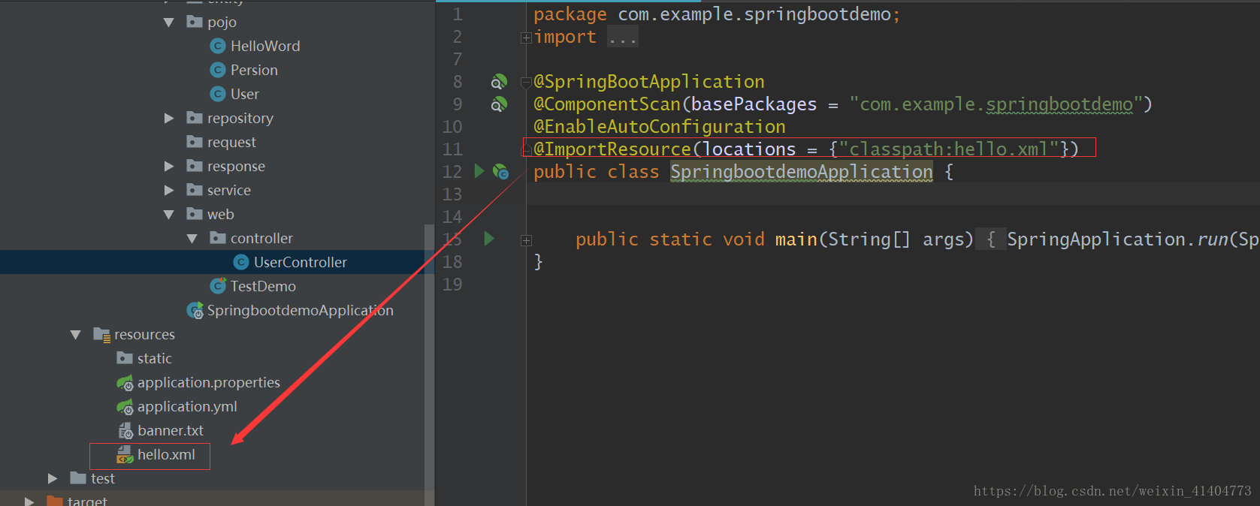Select HelloWord in the project tree
The width and height of the screenshot is (1260, 506).
coord(265,46)
